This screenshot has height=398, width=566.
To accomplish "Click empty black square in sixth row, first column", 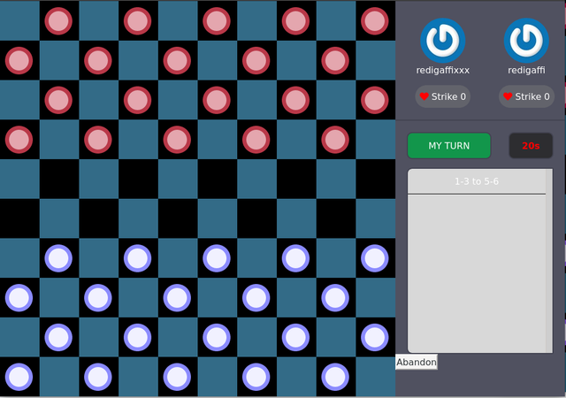I will pyautogui.click(x=19, y=218).
